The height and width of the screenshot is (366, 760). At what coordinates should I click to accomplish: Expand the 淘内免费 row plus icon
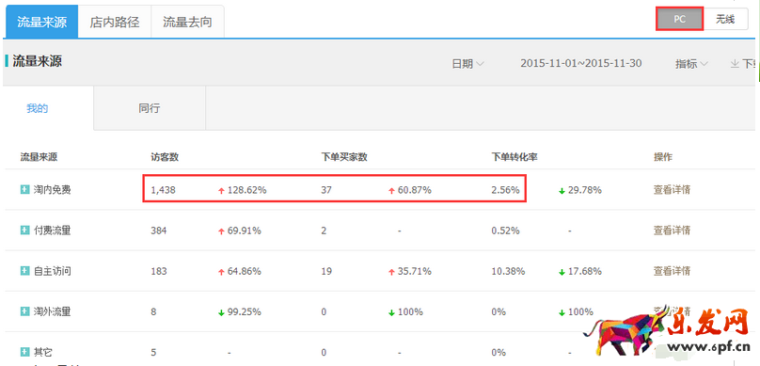click(24, 189)
